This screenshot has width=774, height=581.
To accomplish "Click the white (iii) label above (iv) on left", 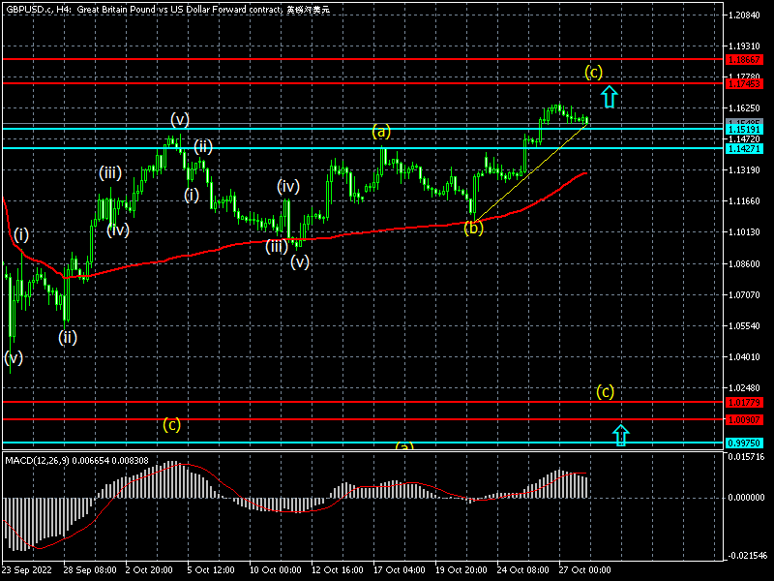I will [109, 173].
